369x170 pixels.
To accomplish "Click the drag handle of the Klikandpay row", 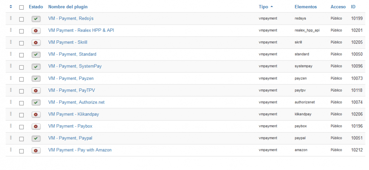I will (x=11, y=114).
